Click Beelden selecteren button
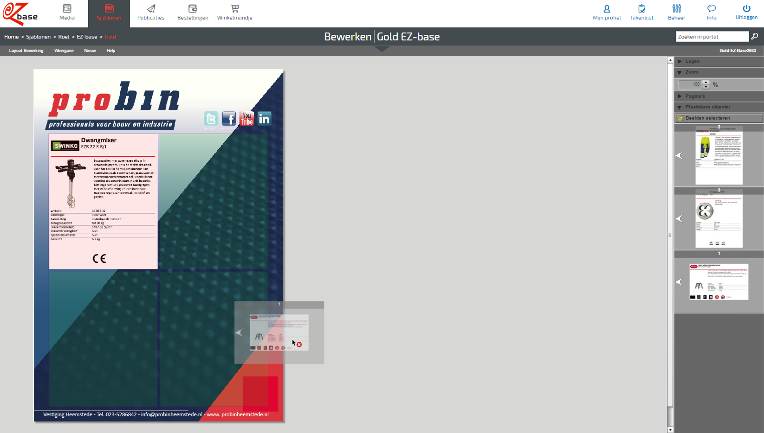Viewport: 764px width, 433px height. point(719,118)
